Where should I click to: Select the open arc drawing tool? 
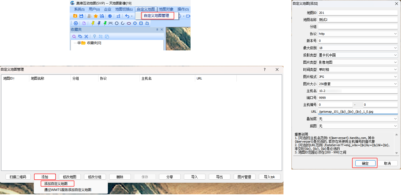[123, 23]
